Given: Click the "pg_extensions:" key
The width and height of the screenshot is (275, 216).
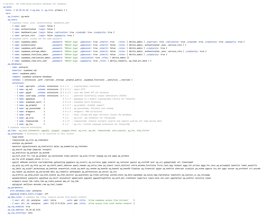Looking at the screenshot, I should coord(16,134).
